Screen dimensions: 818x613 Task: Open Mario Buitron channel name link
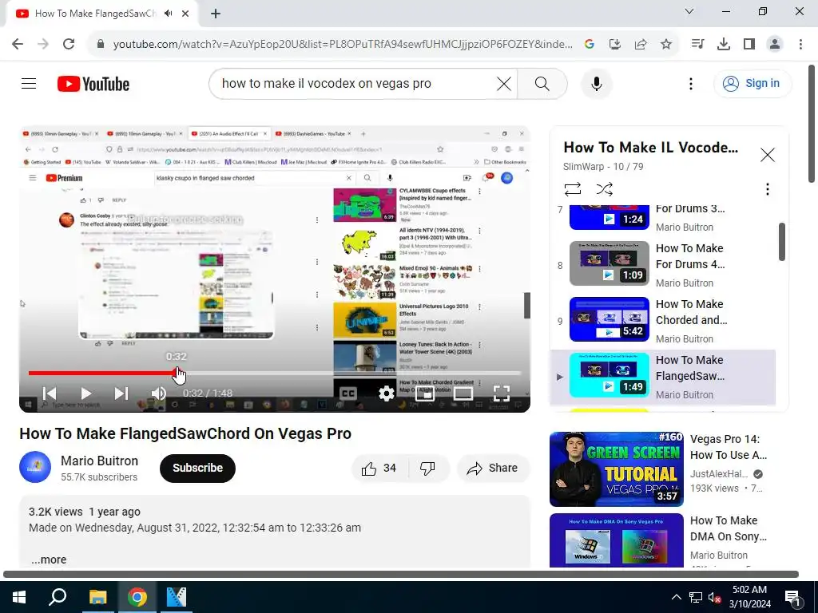pyautogui.click(x=99, y=461)
